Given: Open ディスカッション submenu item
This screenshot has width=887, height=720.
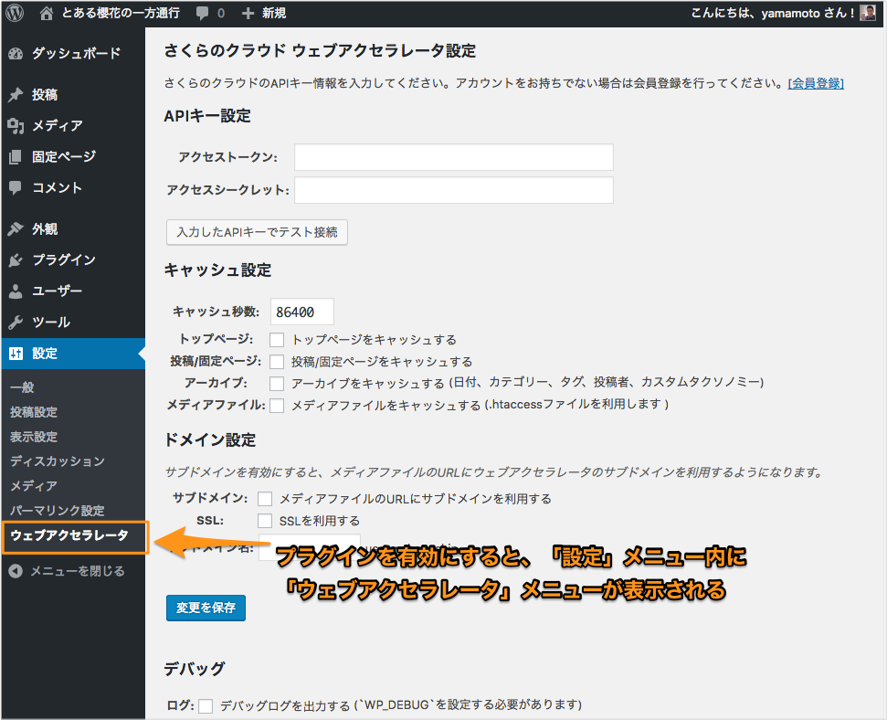Looking at the screenshot, I should click(x=58, y=461).
